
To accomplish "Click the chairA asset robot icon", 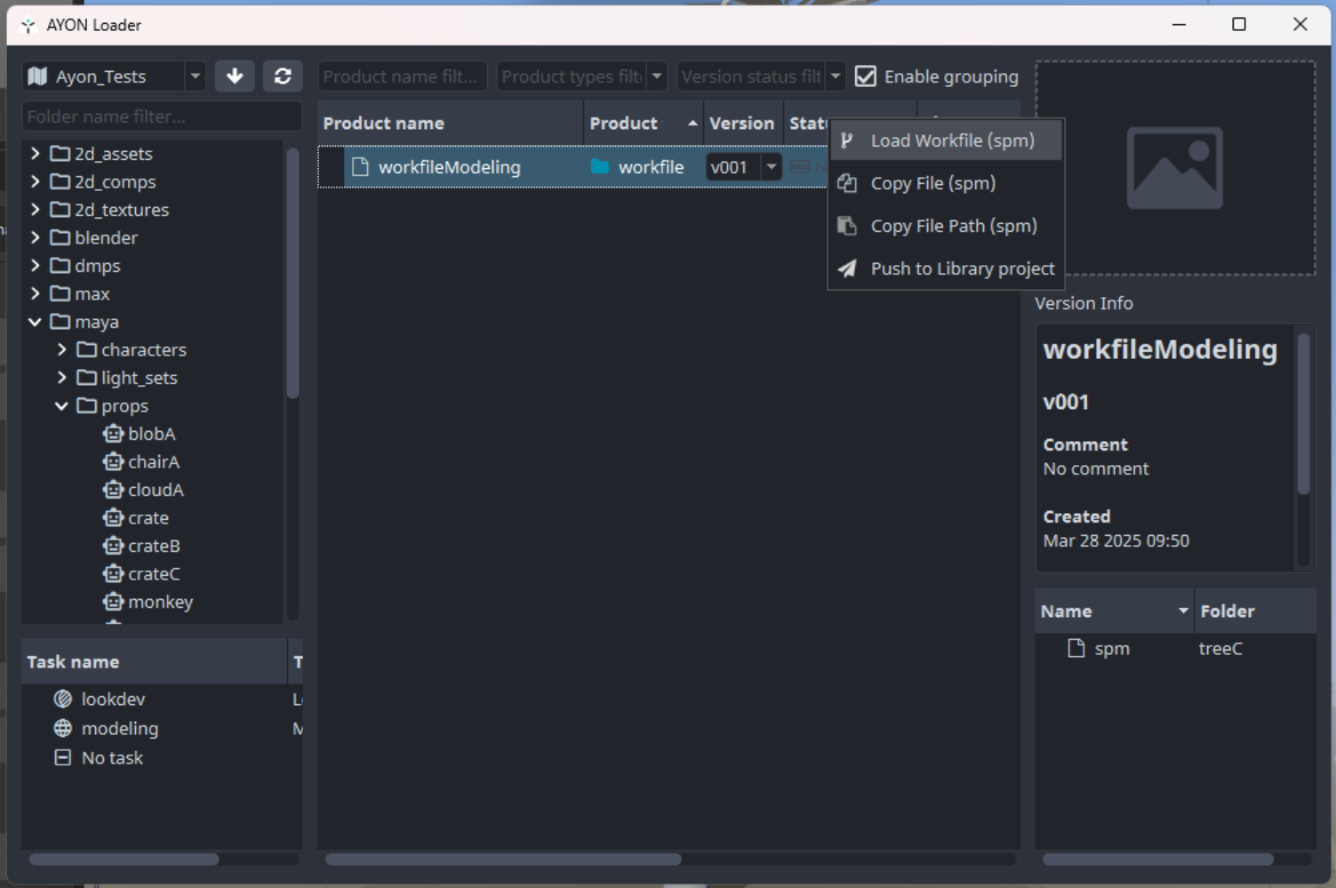I will [113, 462].
